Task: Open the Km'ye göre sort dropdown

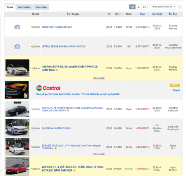Action: point(164,7)
